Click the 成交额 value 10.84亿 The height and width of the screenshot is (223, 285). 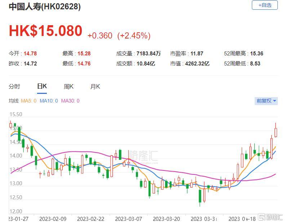coord(146,64)
